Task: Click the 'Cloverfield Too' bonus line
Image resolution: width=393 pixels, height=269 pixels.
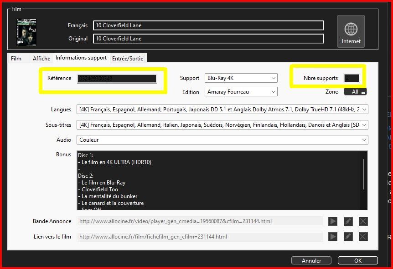Action: coord(98,189)
